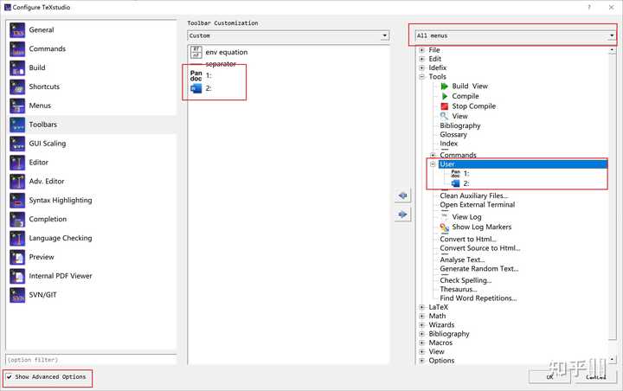This screenshot has height=391, width=623.
Task: Click the right arrow remove-from-toolbar button
Action: [402, 215]
